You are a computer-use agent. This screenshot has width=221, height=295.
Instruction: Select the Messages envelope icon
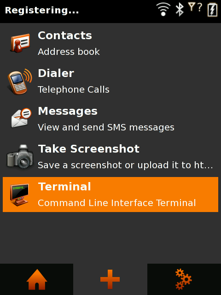click(x=21, y=118)
